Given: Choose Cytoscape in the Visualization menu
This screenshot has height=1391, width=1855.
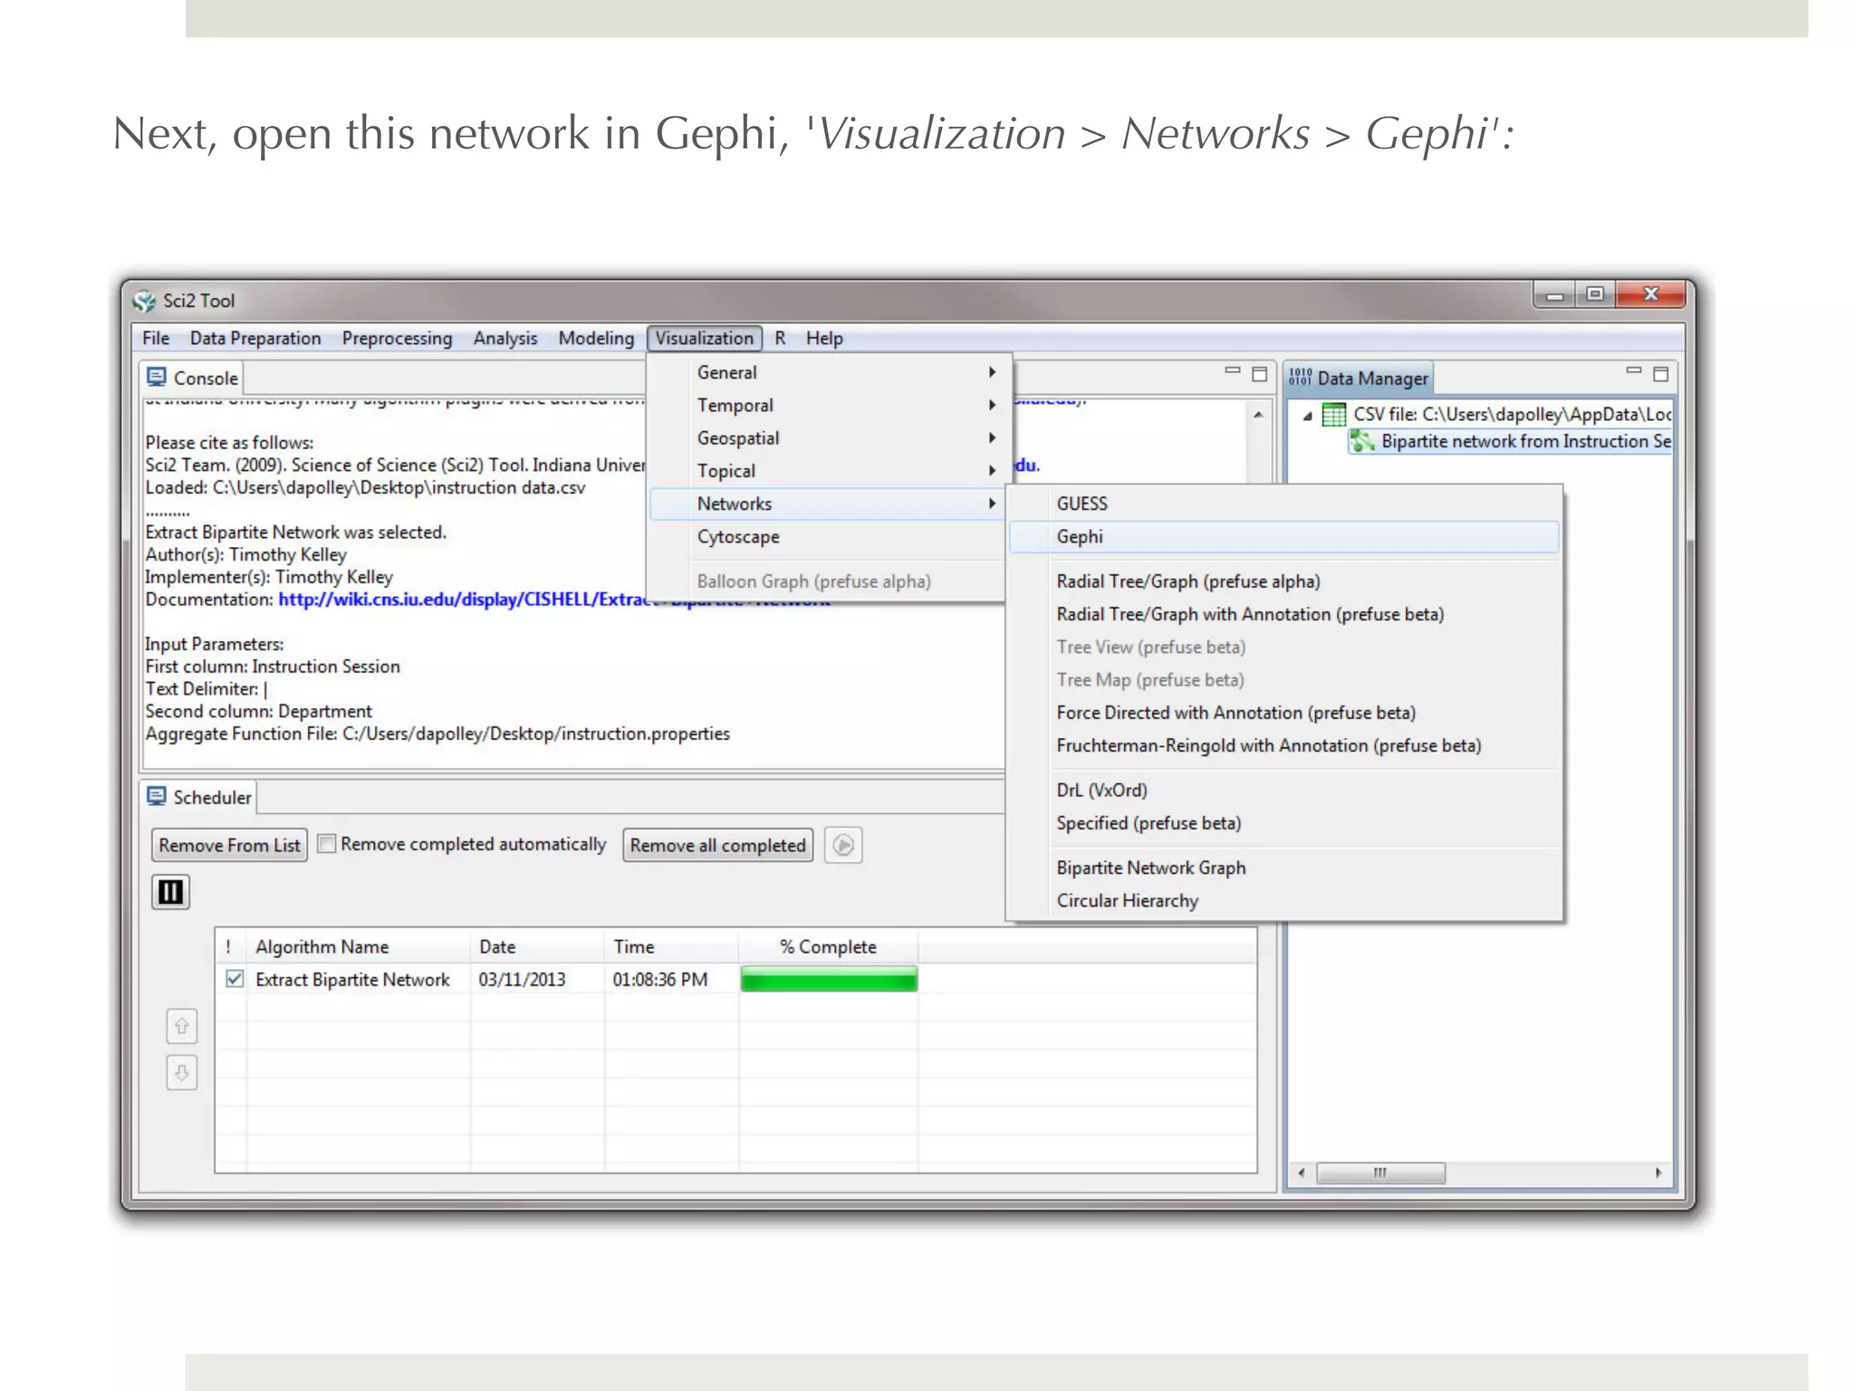Looking at the screenshot, I should [826, 536].
